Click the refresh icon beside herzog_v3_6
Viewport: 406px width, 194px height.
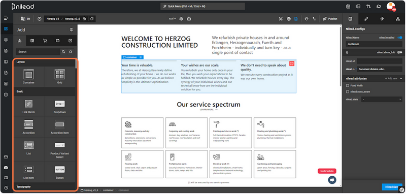[x=92, y=19]
